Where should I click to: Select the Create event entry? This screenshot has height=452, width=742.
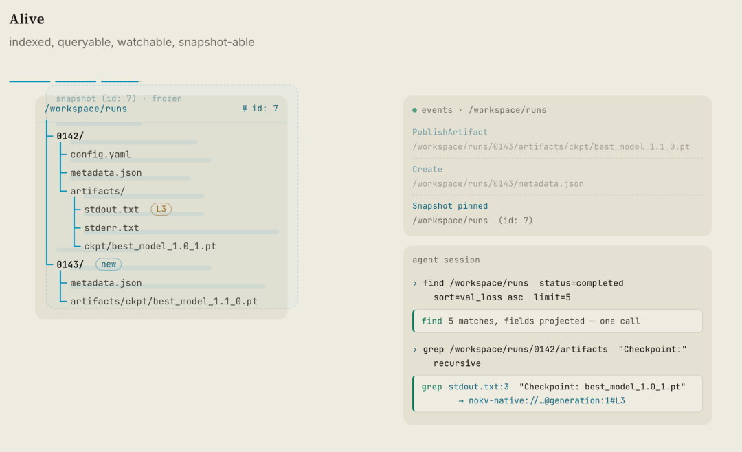point(427,170)
